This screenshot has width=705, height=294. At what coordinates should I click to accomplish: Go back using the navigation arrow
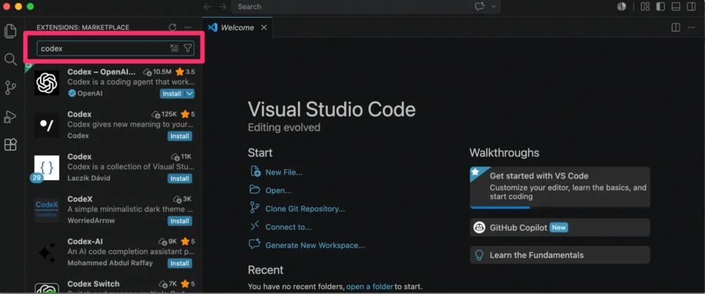pyautogui.click(x=207, y=7)
